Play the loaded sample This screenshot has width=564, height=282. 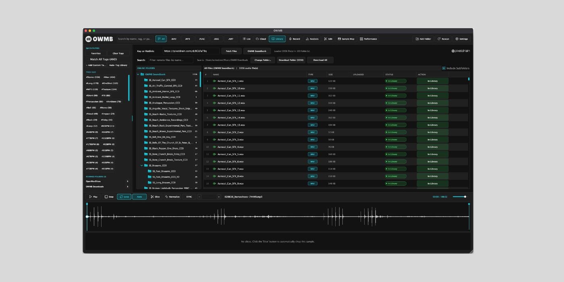pos(93,197)
